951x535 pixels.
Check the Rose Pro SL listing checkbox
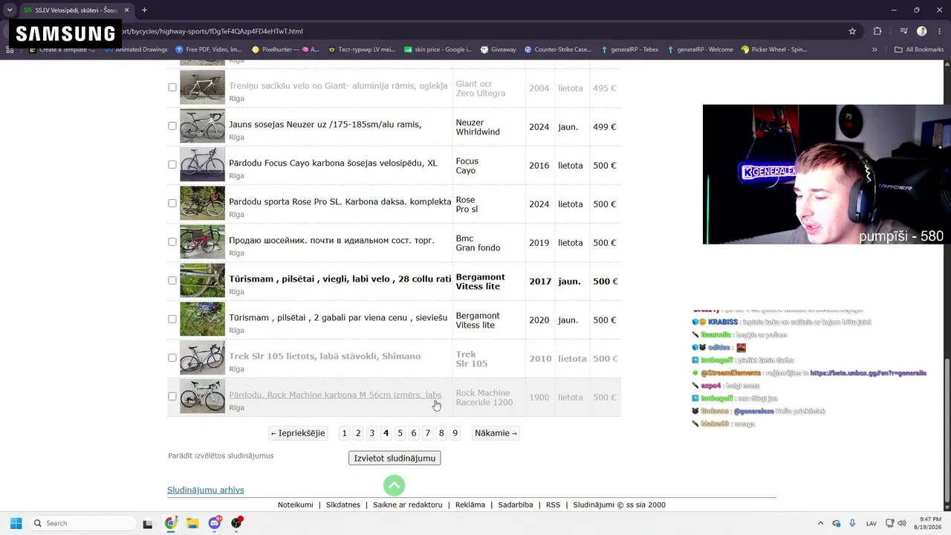click(x=172, y=203)
